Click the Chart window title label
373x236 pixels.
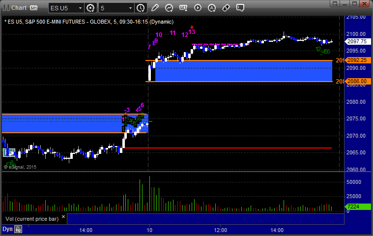tap(19, 8)
